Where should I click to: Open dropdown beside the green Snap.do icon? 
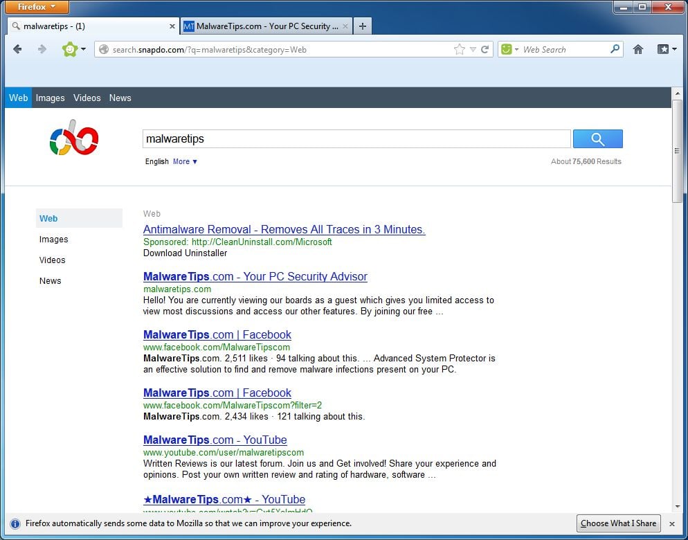(83, 49)
